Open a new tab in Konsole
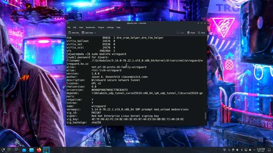This screenshot has height=153, width=273. pyautogui.click(x=74, y=33)
